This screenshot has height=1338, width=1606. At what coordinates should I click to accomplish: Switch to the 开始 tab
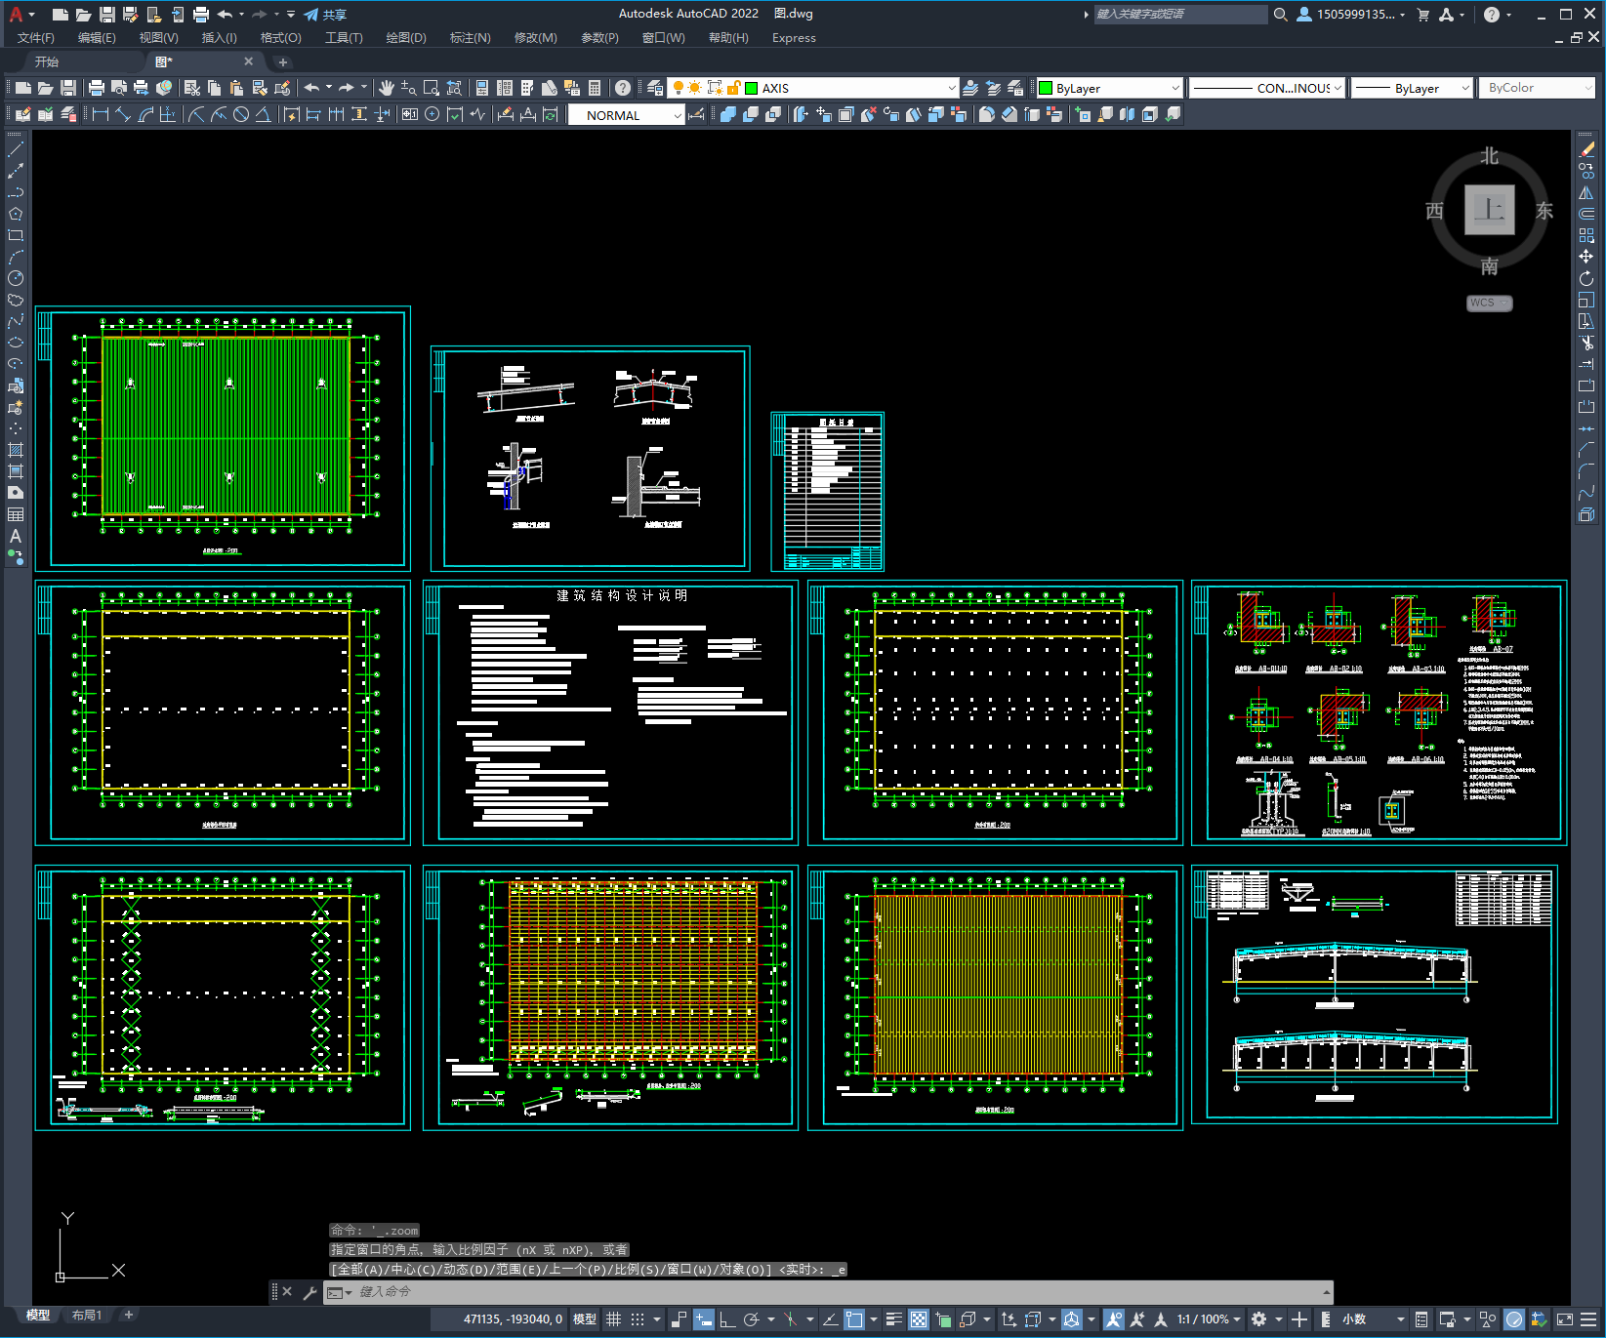point(47,61)
